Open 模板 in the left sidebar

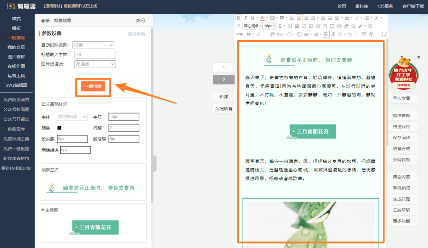pos(16,28)
